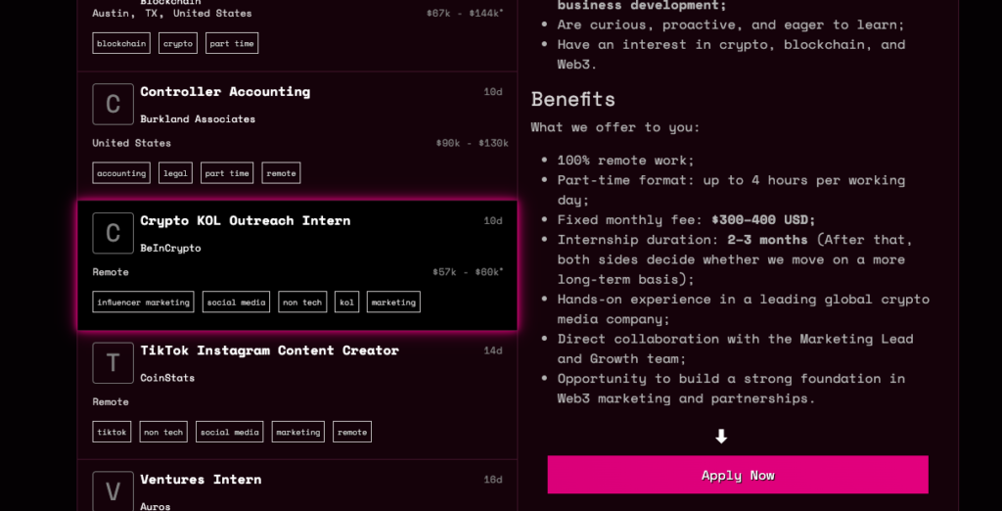Viewport: 1002px width, 511px height.
Task: Click the BeInCrypto 'C' logo icon
Action: 113,233
